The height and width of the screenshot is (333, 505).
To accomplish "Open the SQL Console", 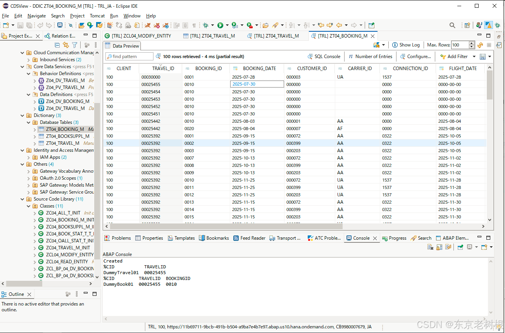I will (324, 57).
